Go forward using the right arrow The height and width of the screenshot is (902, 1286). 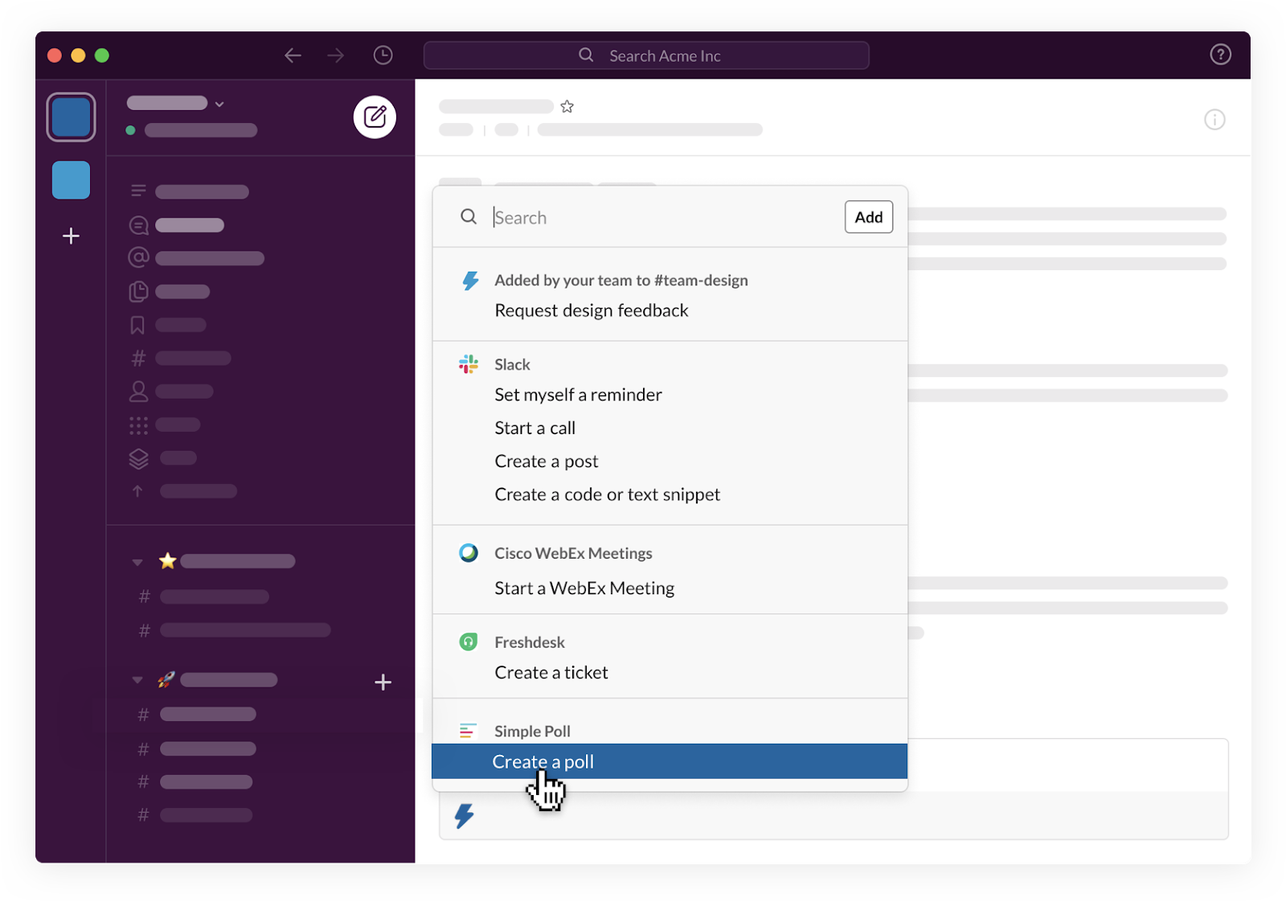[x=336, y=55]
